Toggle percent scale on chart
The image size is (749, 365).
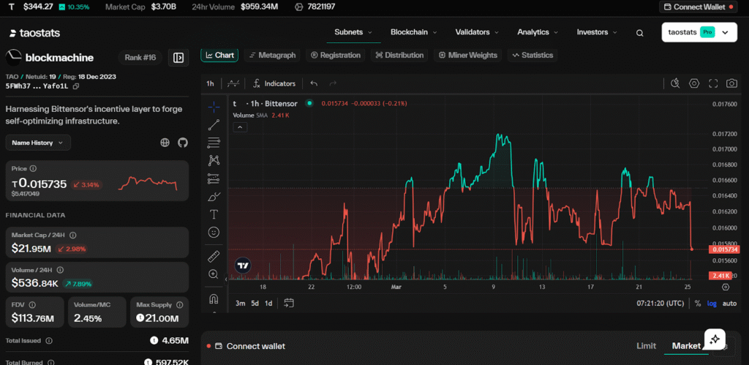point(697,304)
